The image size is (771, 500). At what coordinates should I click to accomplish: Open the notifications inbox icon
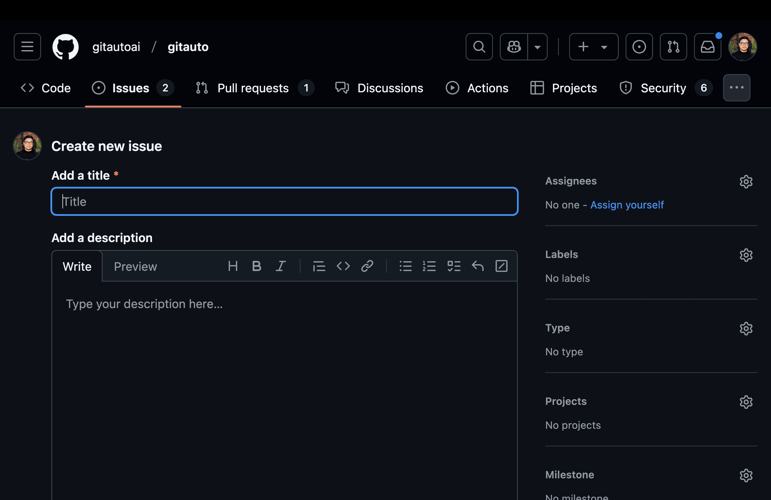(708, 47)
